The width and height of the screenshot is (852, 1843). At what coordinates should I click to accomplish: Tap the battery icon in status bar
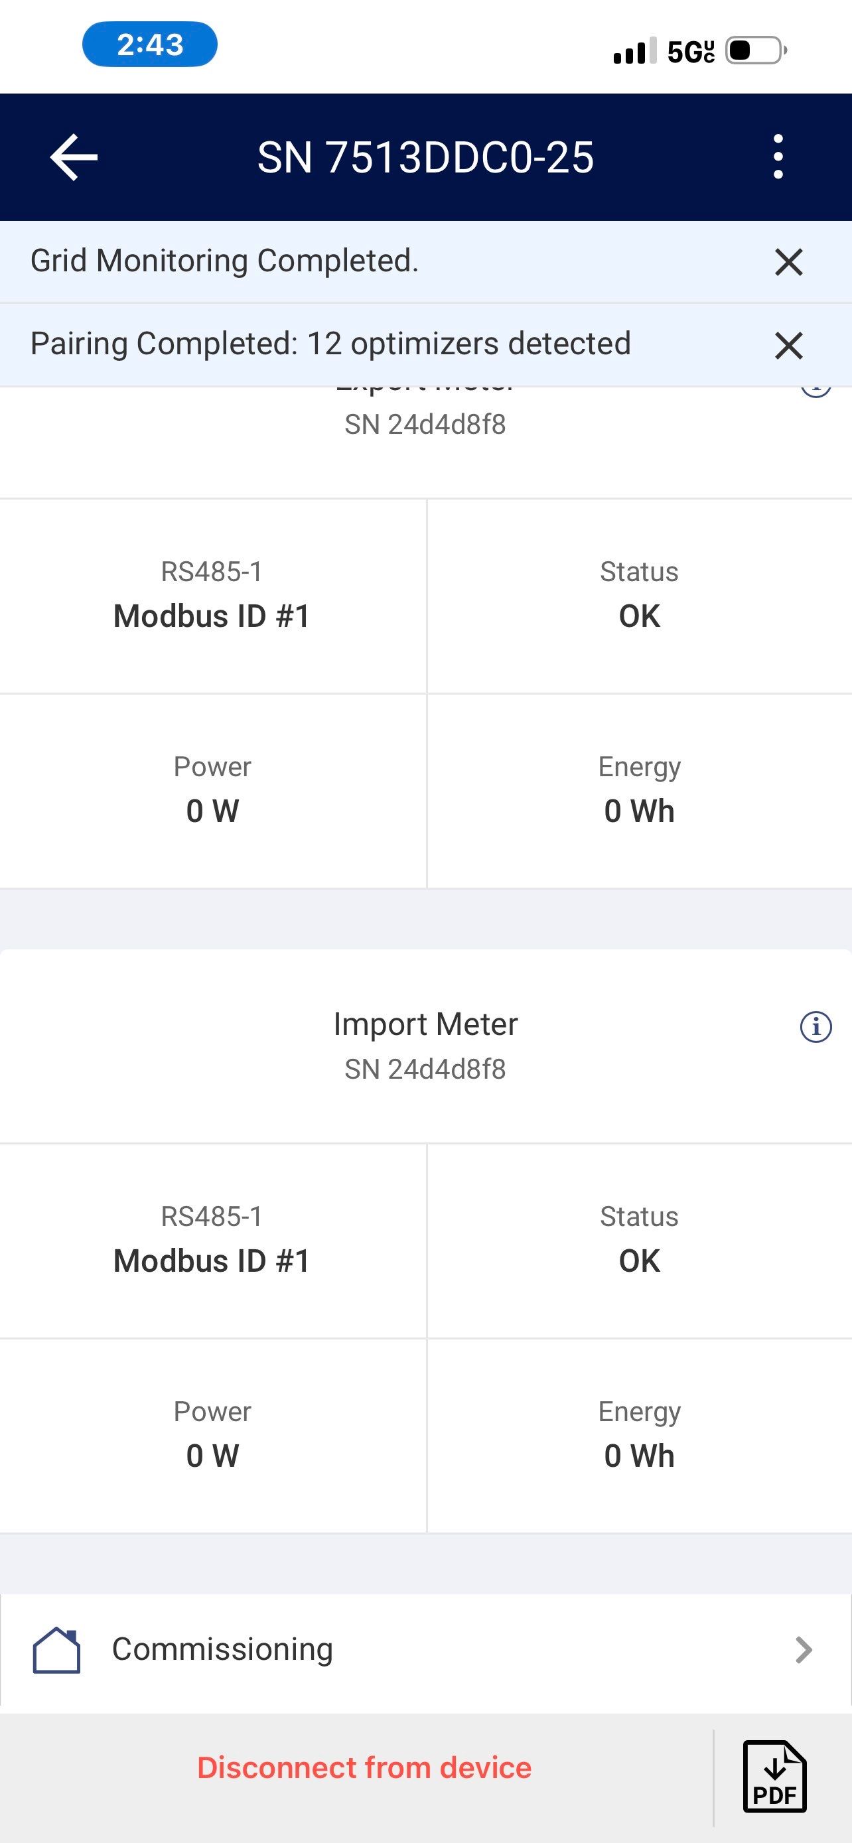pyautogui.click(x=755, y=50)
